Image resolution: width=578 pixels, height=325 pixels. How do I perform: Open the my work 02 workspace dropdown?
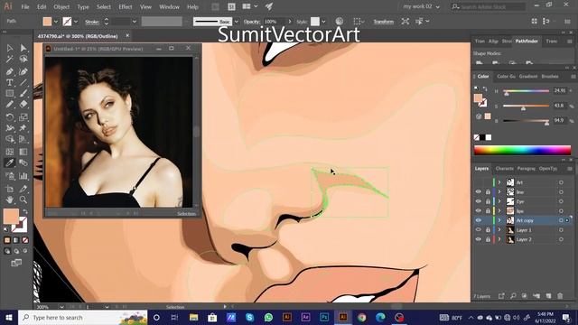(422, 6)
